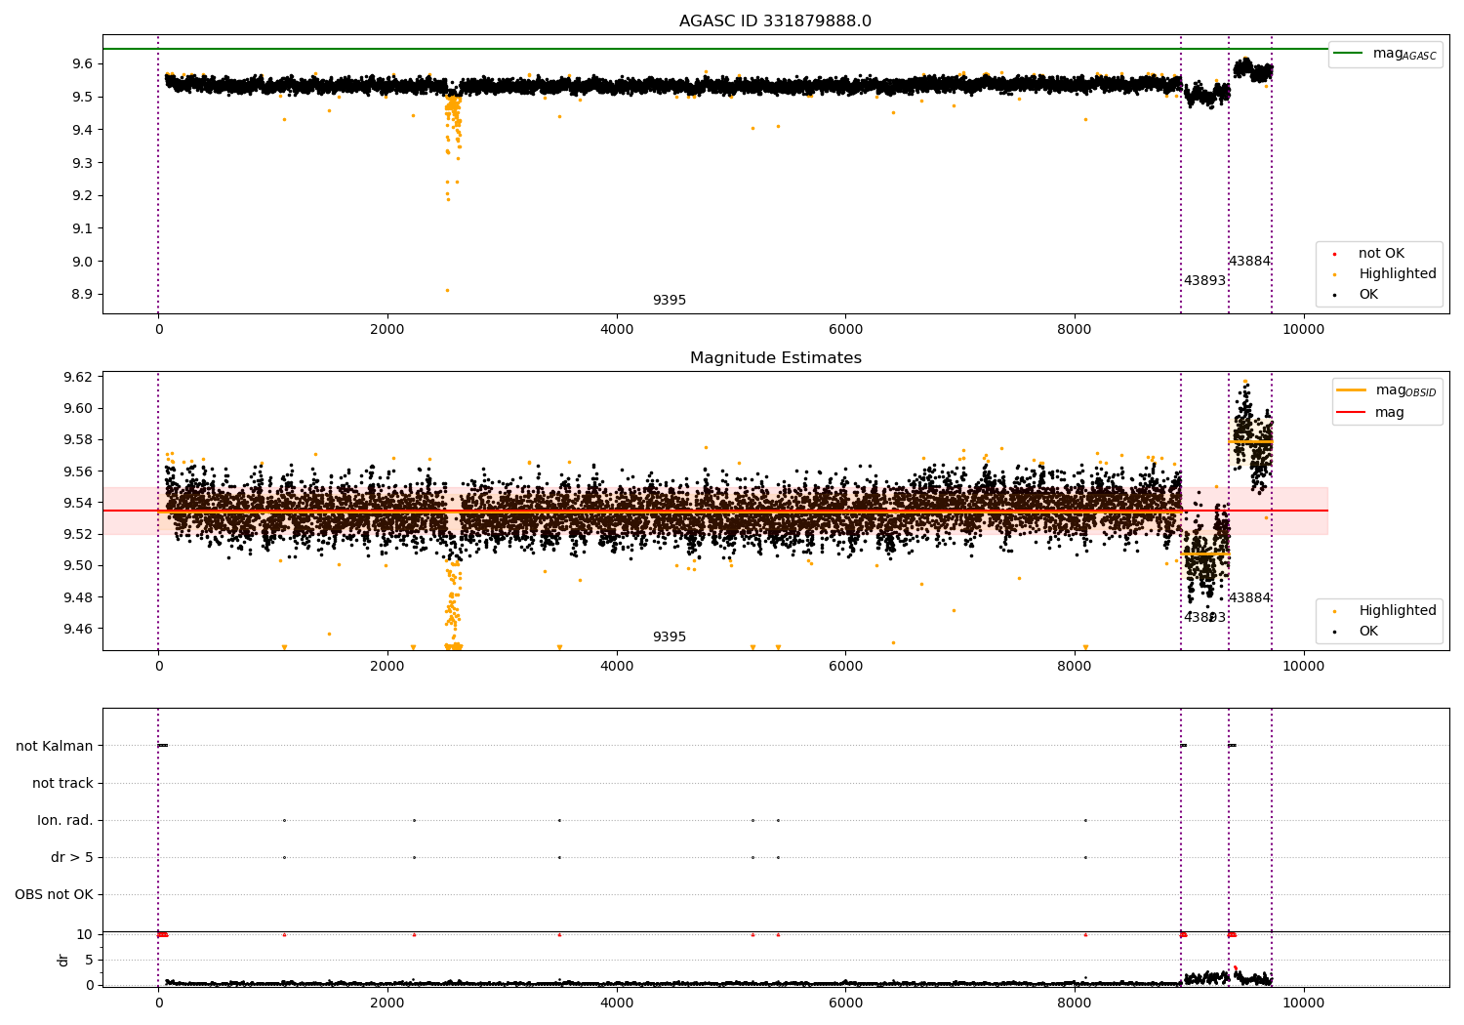Click the green mag AGASC legend line
The width and height of the screenshot is (1464, 1025).
[x=1349, y=54]
